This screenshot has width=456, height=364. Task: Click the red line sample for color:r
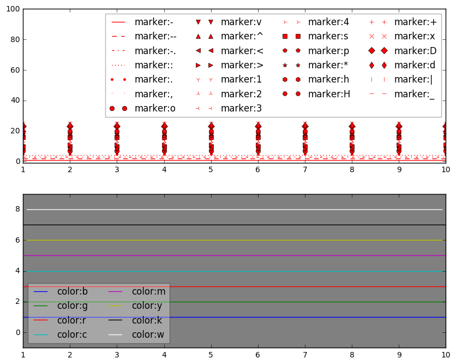41,320
